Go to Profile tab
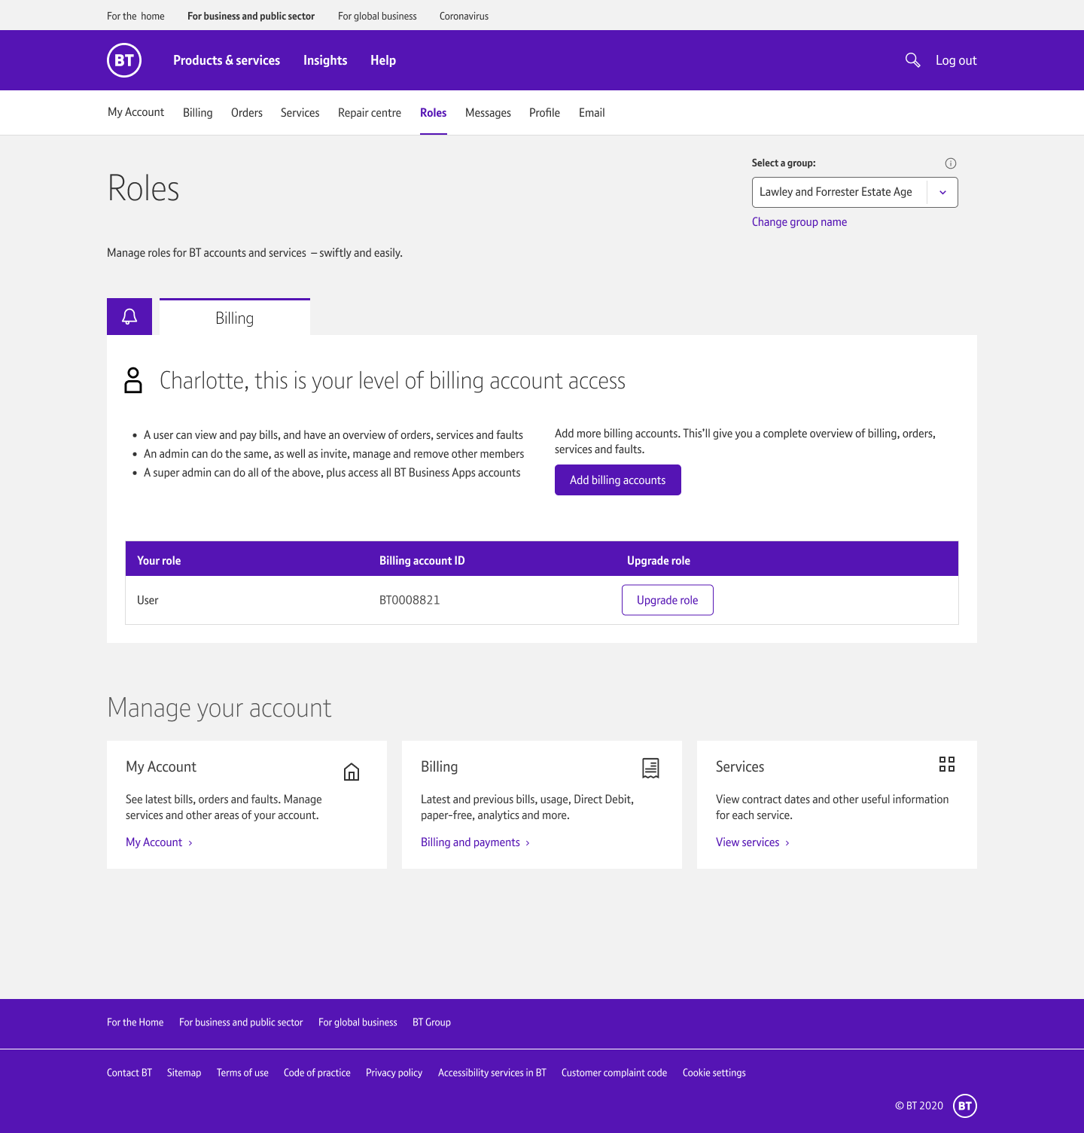This screenshot has height=1133, width=1084. [544, 113]
